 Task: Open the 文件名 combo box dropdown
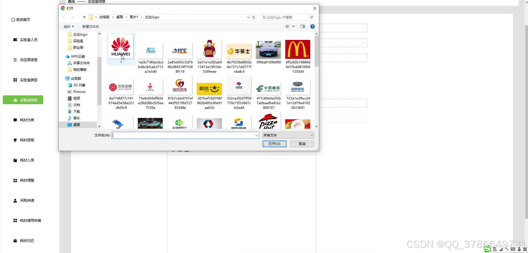(x=257, y=135)
